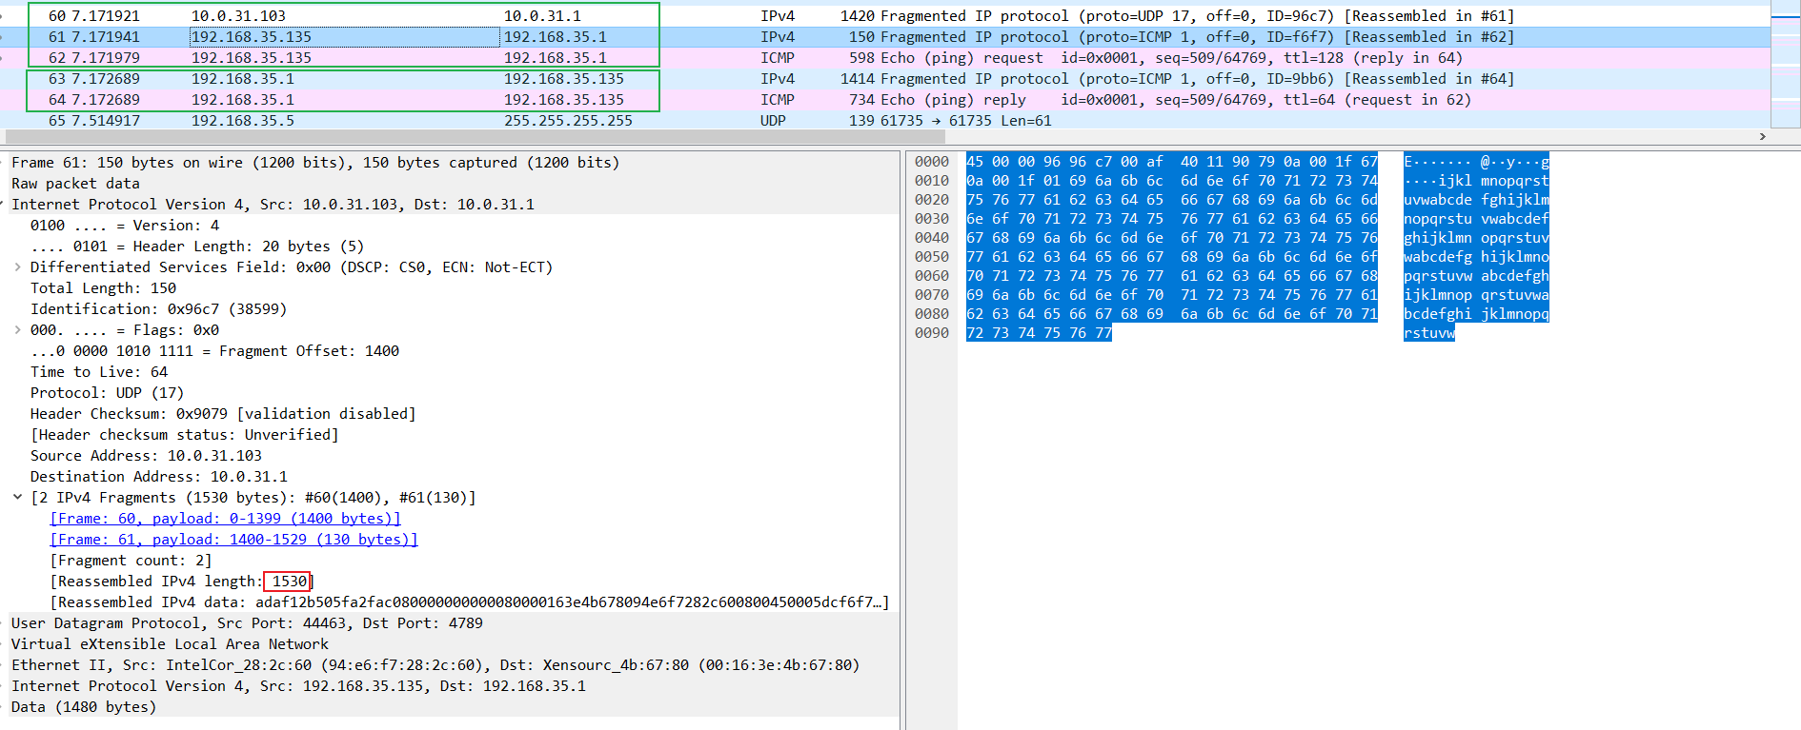
Task: Open the Frame: 61 payload link
Action: (233, 540)
